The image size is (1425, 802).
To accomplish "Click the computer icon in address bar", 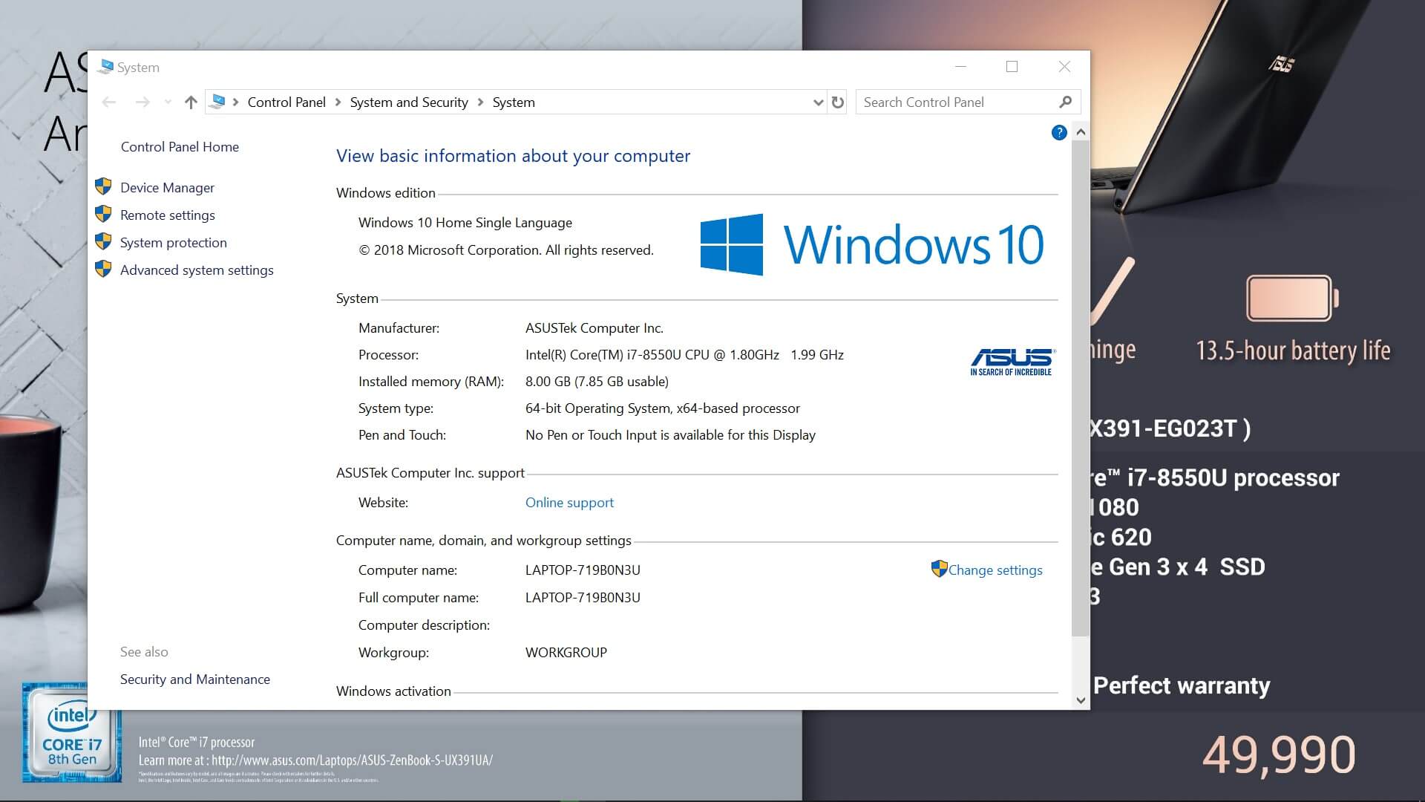I will coord(218,102).
